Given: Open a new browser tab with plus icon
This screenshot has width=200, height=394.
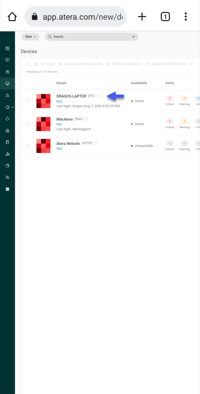Looking at the screenshot, I should [x=142, y=17].
